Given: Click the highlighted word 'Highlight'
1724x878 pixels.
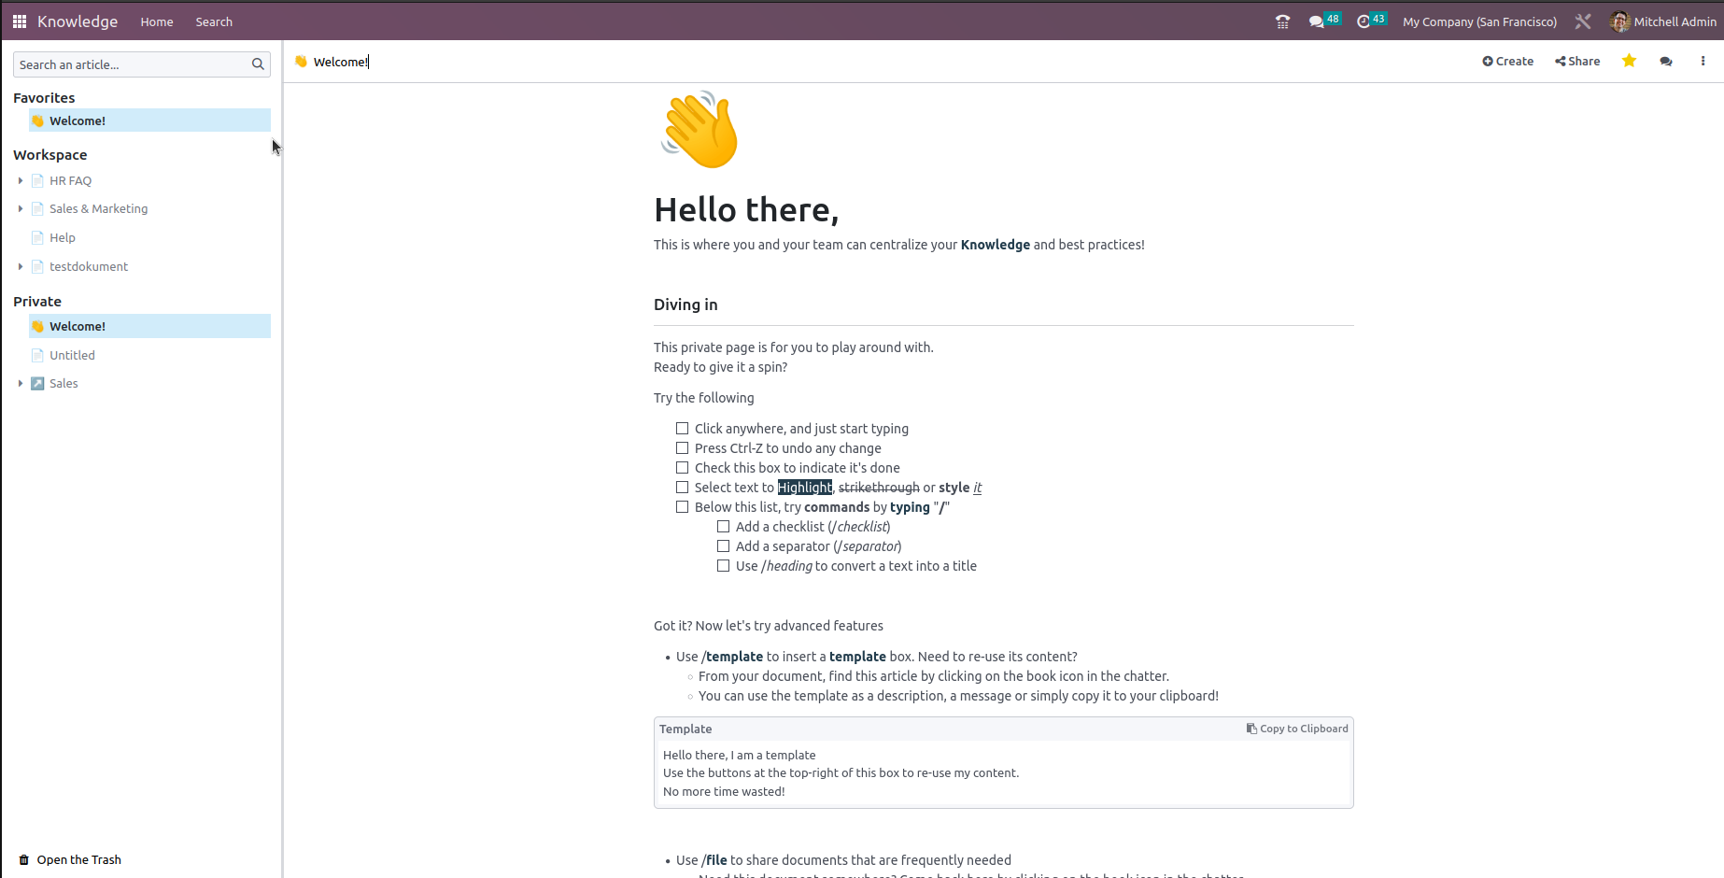Looking at the screenshot, I should [x=805, y=488].
